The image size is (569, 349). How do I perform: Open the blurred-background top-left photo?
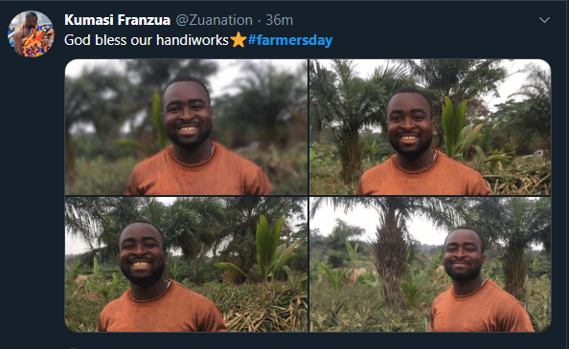click(x=186, y=127)
